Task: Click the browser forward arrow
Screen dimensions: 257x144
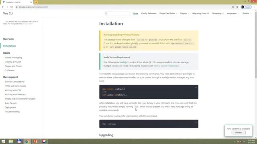Action: 7,7
